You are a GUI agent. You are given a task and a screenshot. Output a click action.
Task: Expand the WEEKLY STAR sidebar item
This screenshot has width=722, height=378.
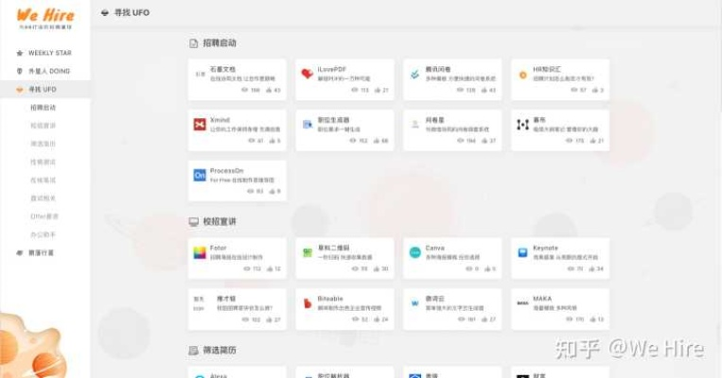click(49, 53)
